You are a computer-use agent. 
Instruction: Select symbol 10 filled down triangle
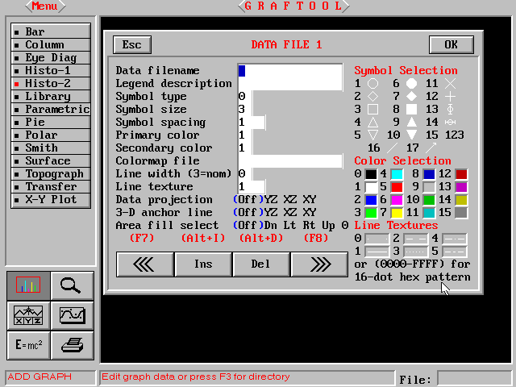[x=411, y=135]
